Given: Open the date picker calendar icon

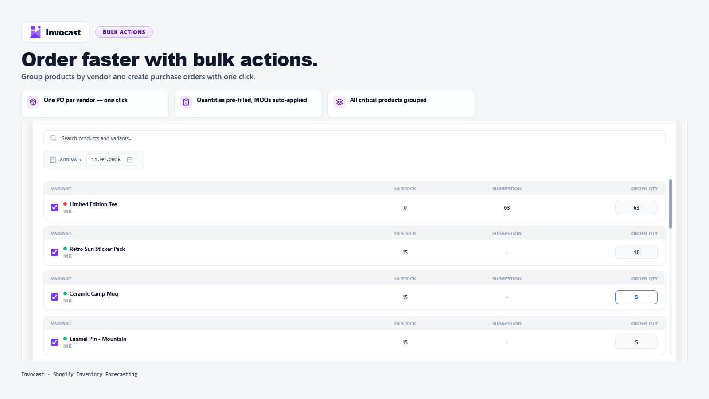Looking at the screenshot, I should (x=130, y=160).
